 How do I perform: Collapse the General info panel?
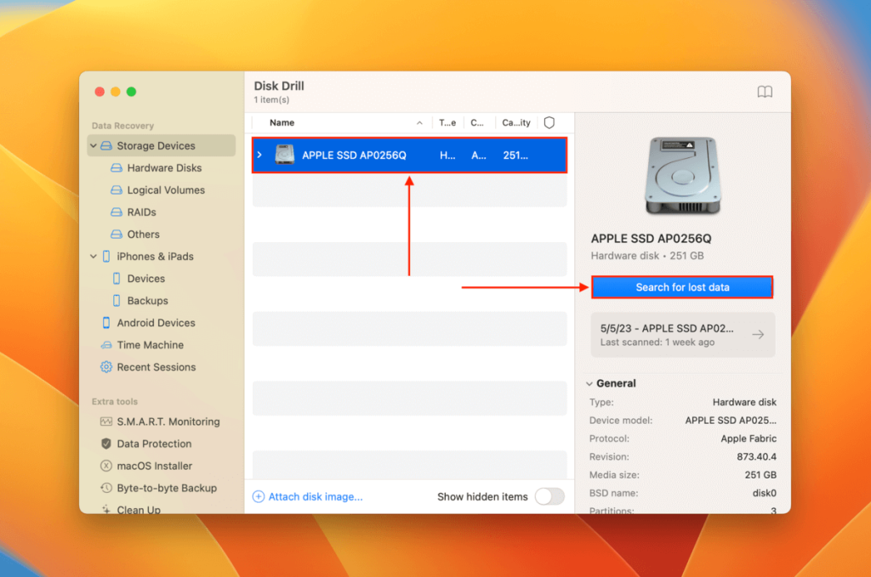click(590, 383)
